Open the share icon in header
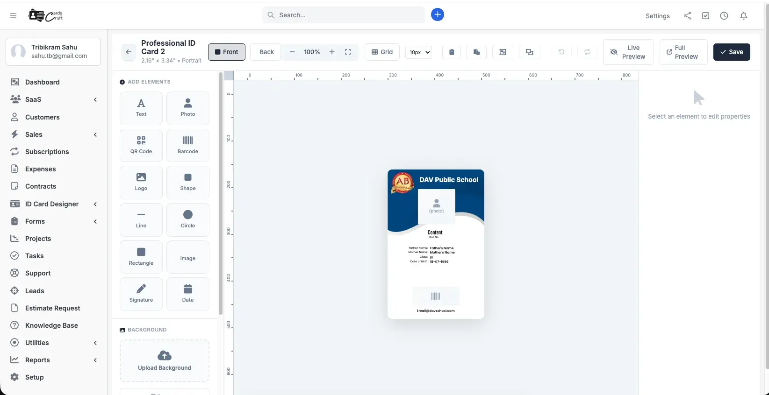 click(x=687, y=15)
